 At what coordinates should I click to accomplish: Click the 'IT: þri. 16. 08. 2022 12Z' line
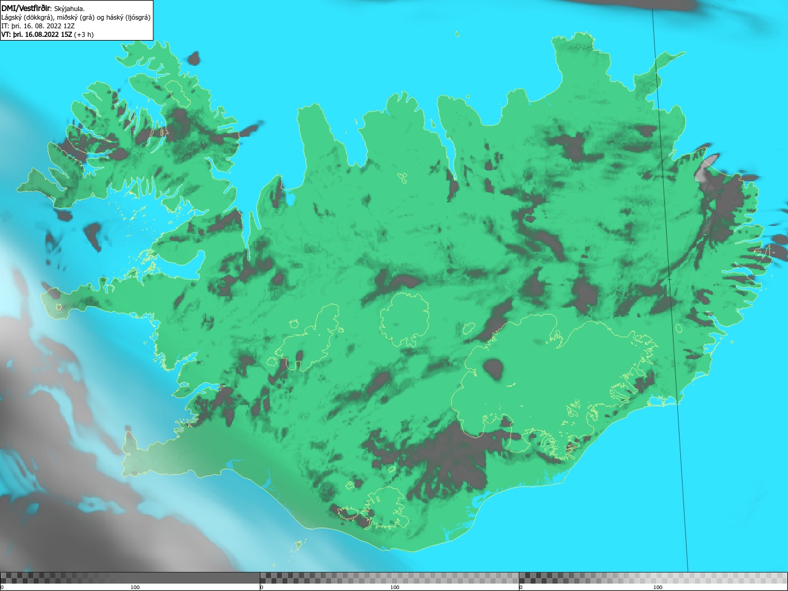(x=38, y=26)
